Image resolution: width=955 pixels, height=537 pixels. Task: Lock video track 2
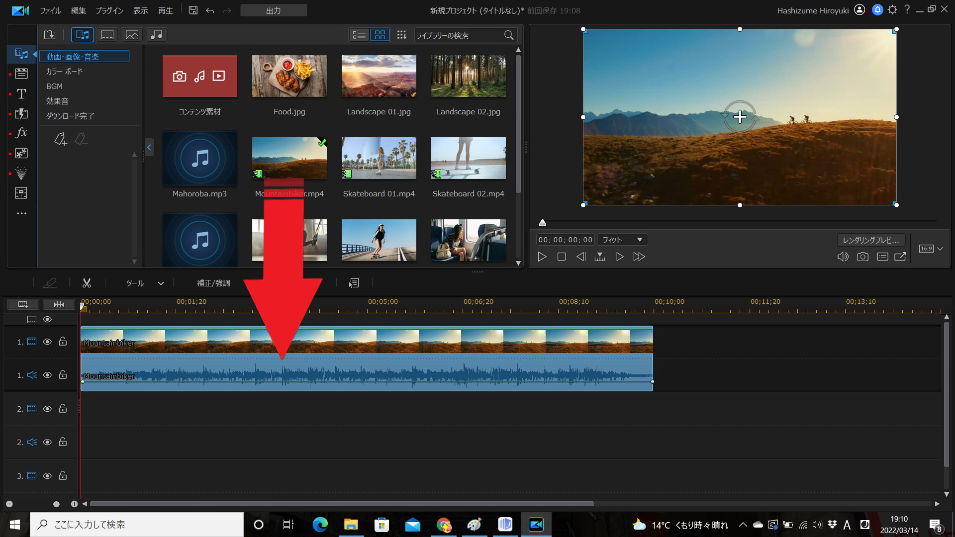click(x=63, y=409)
